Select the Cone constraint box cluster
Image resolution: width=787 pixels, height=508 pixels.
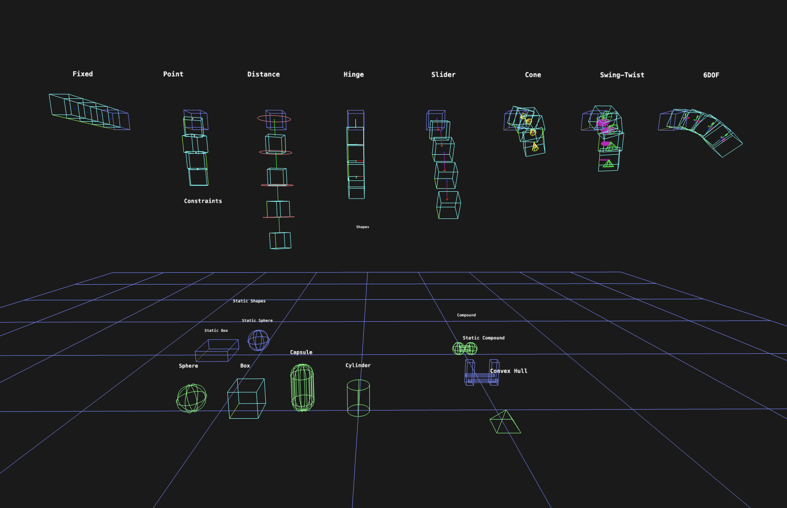click(525, 131)
